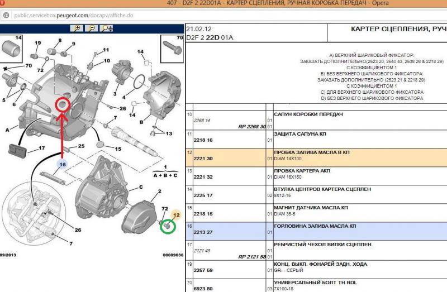
Task: Select highlighted callout 16 on the diagram
Action: tap(63, 164)
